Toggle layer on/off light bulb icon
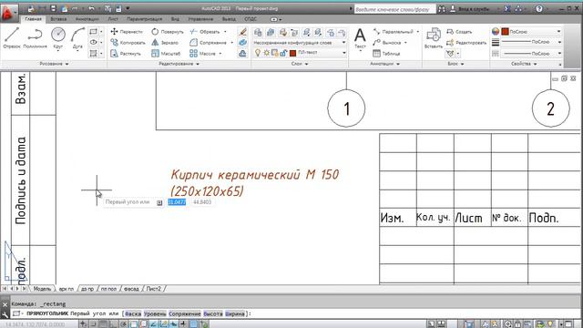 258,53
